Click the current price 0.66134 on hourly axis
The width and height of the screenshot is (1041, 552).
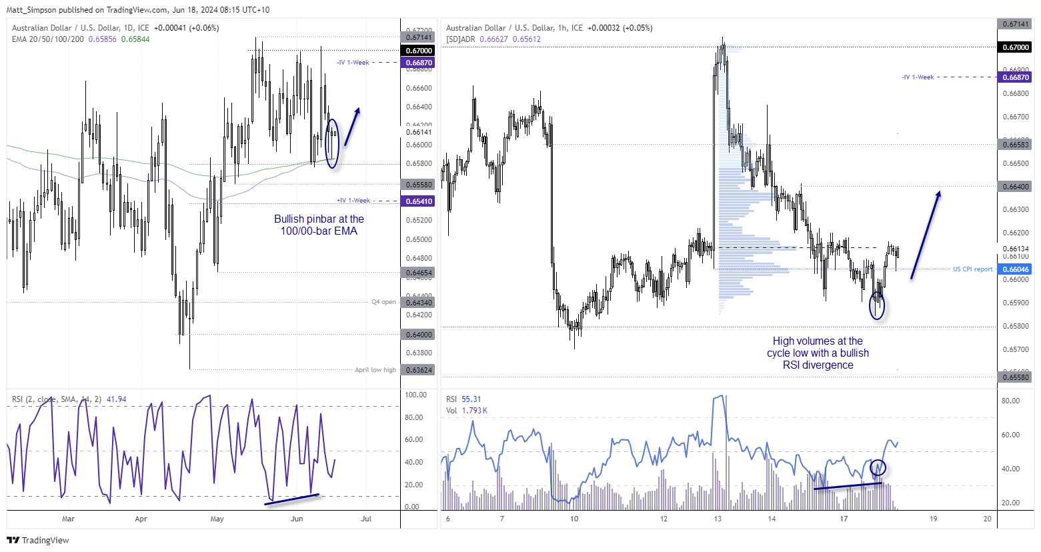click(x=1016, y=249)
